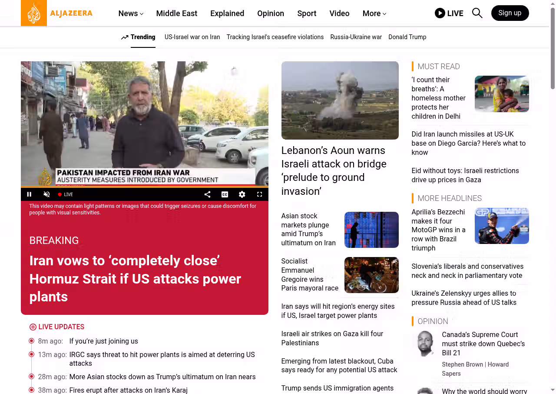Pause the live video player
Image resolution: width=556 pixels, height=394 pixels.
point(30,194)
